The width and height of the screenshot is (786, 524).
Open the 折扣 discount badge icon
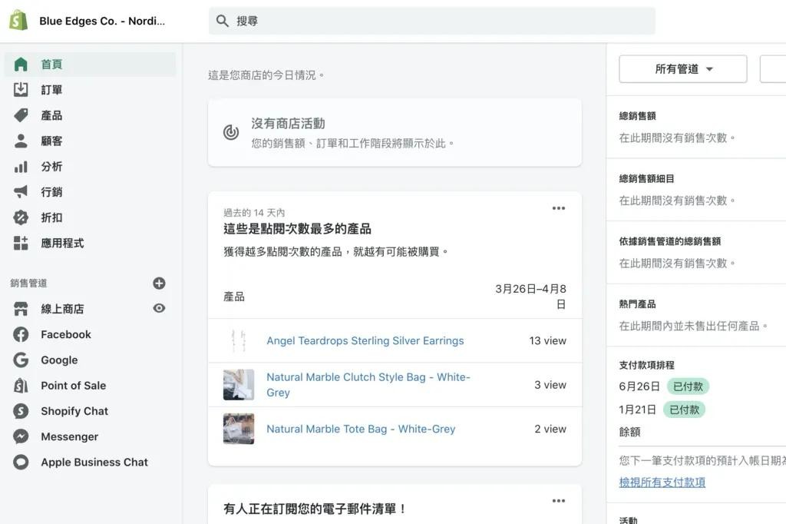[21, 217]
